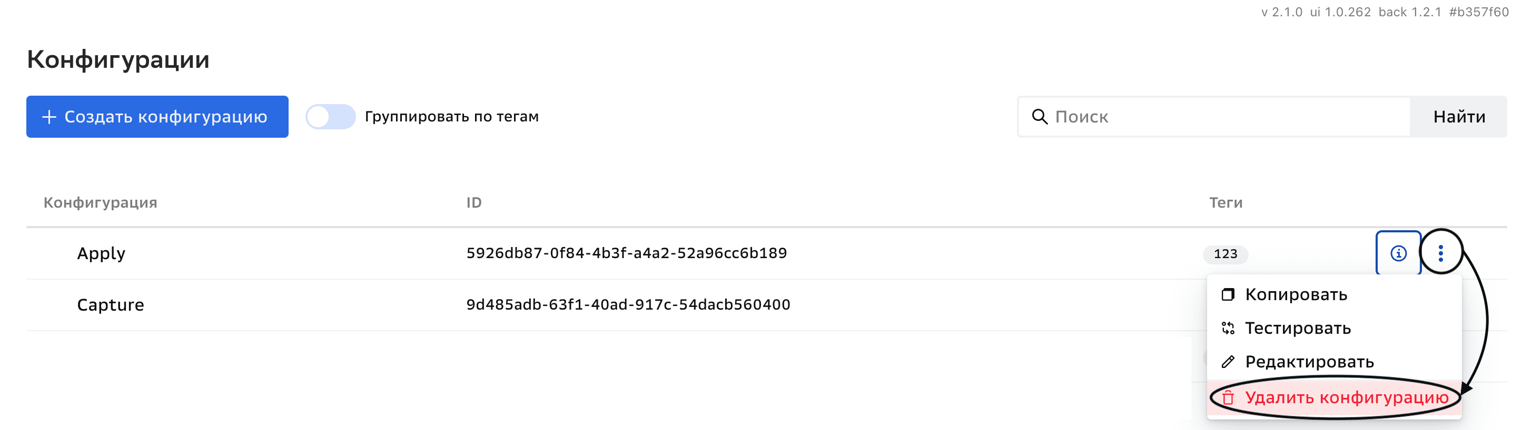Click the copy icon in the menu
This screenshot has height=430, width=1522.
(x=1228, y=294)
